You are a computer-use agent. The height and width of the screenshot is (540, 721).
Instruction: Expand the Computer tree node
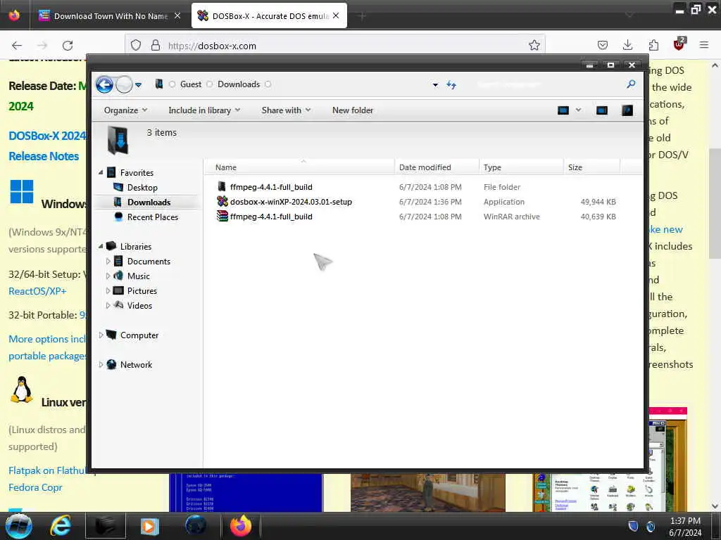click(101, 335)
